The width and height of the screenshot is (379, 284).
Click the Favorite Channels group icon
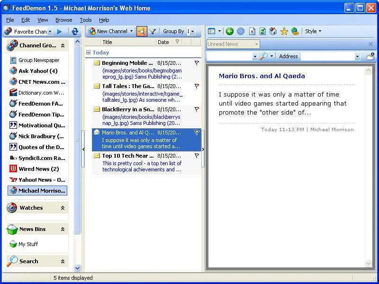pyautogui.click(x=8, y=31)
